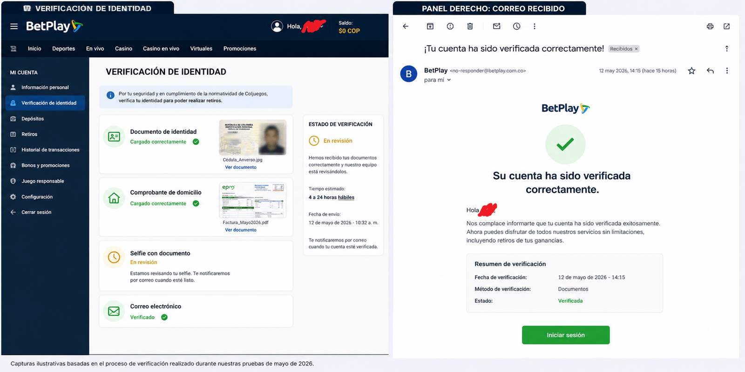Click the Selfie con documento En revisión text

coord(143,262)
